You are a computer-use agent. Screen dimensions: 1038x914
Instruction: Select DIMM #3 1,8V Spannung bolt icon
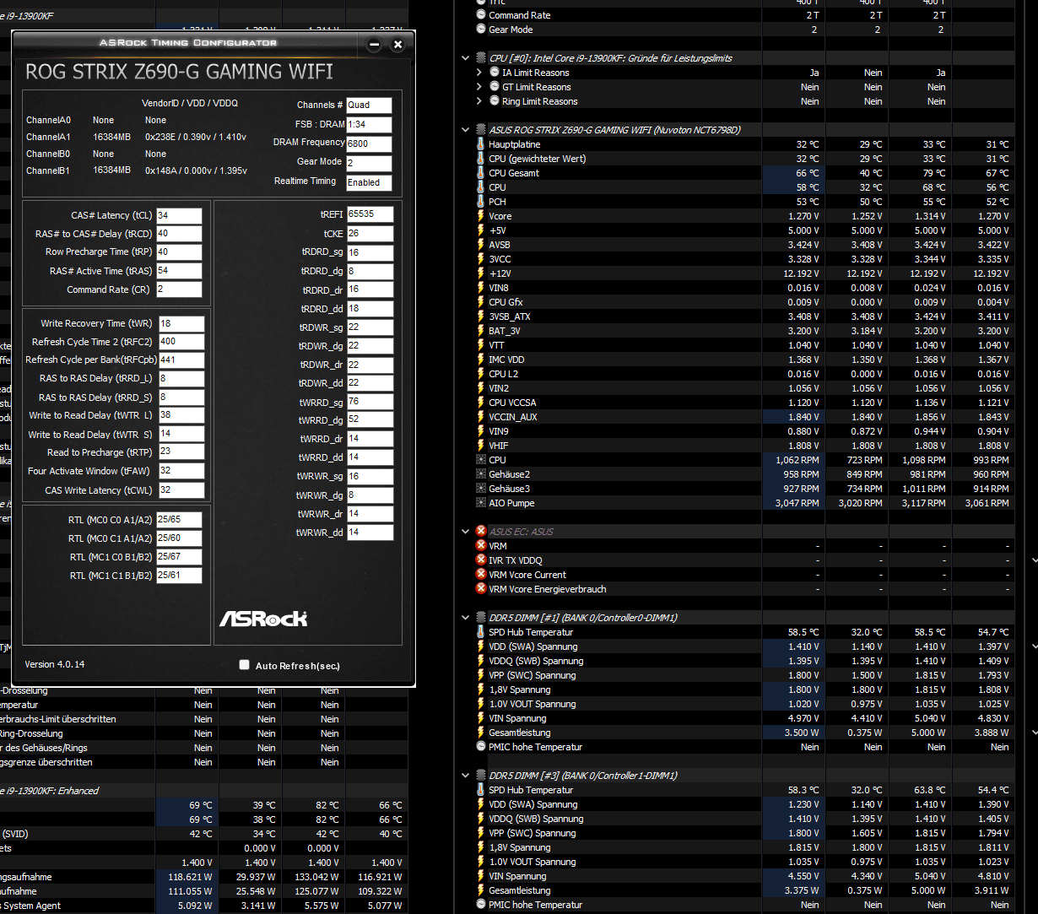[481, 847]
